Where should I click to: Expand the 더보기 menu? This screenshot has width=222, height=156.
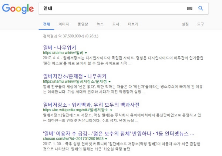pos(133,24)
